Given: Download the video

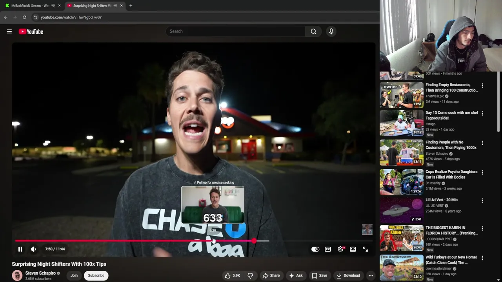Looking at the screenshot, I should [x=348, y=276].
